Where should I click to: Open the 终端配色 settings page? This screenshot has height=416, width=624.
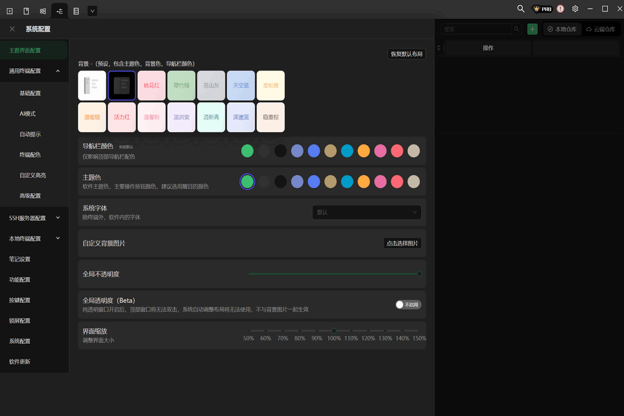(x=30, y=155)
